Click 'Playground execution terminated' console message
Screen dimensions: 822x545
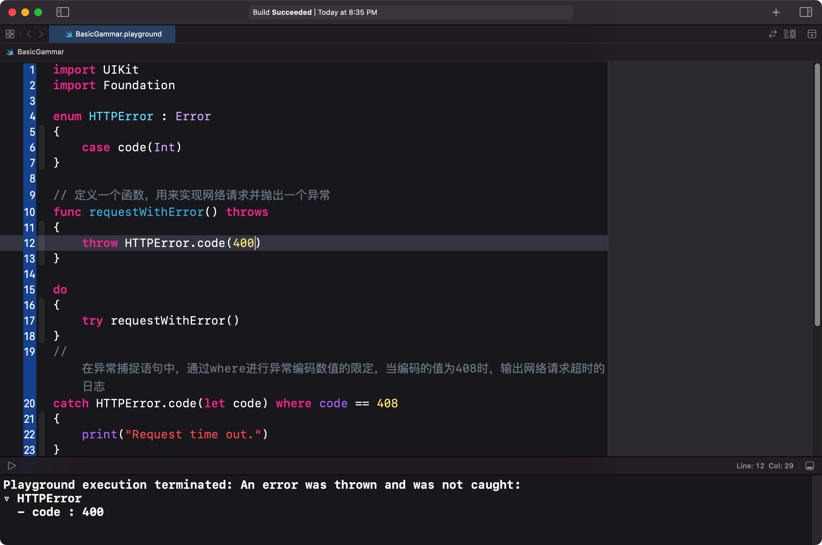(262, 485)
